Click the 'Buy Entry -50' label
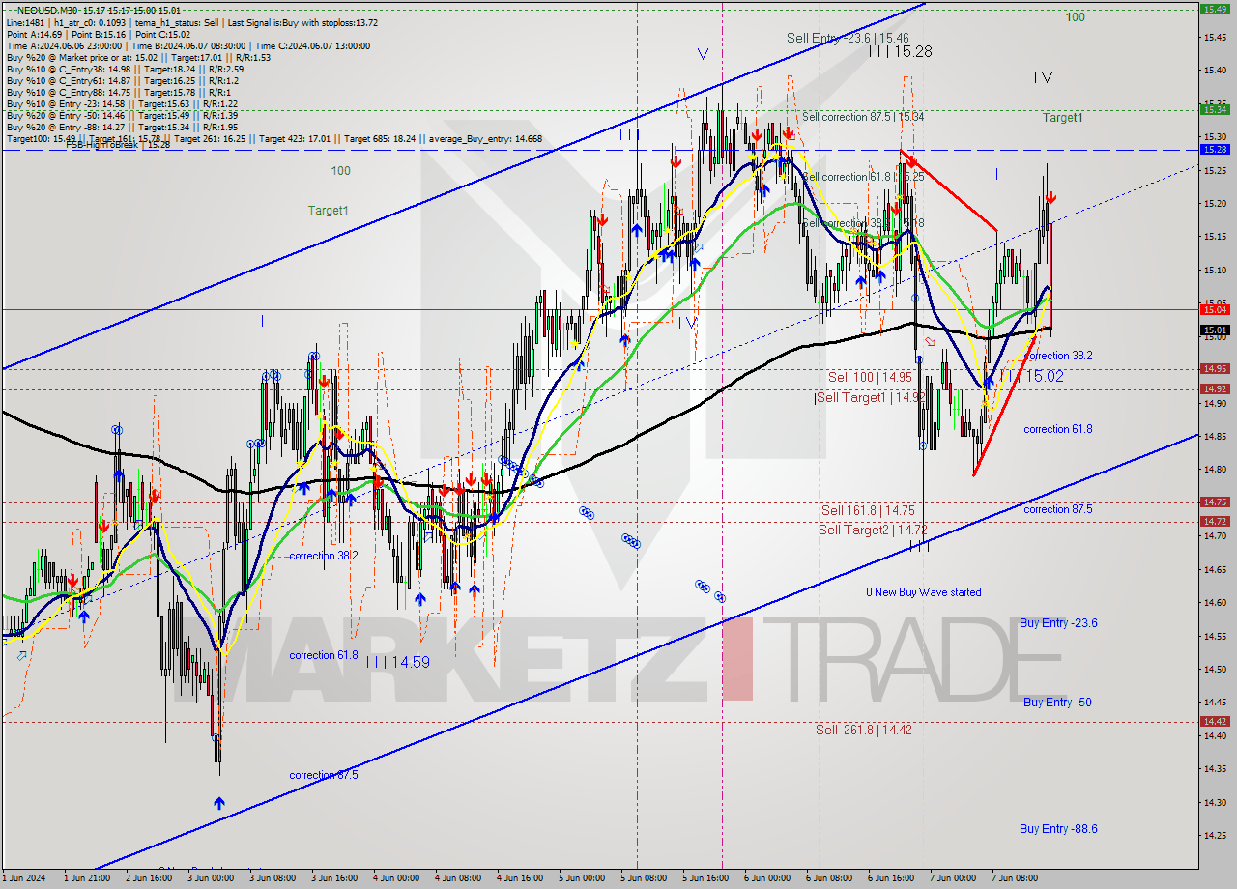The width and height of the screenshot is (1237, 889). tap(1057, 703)
